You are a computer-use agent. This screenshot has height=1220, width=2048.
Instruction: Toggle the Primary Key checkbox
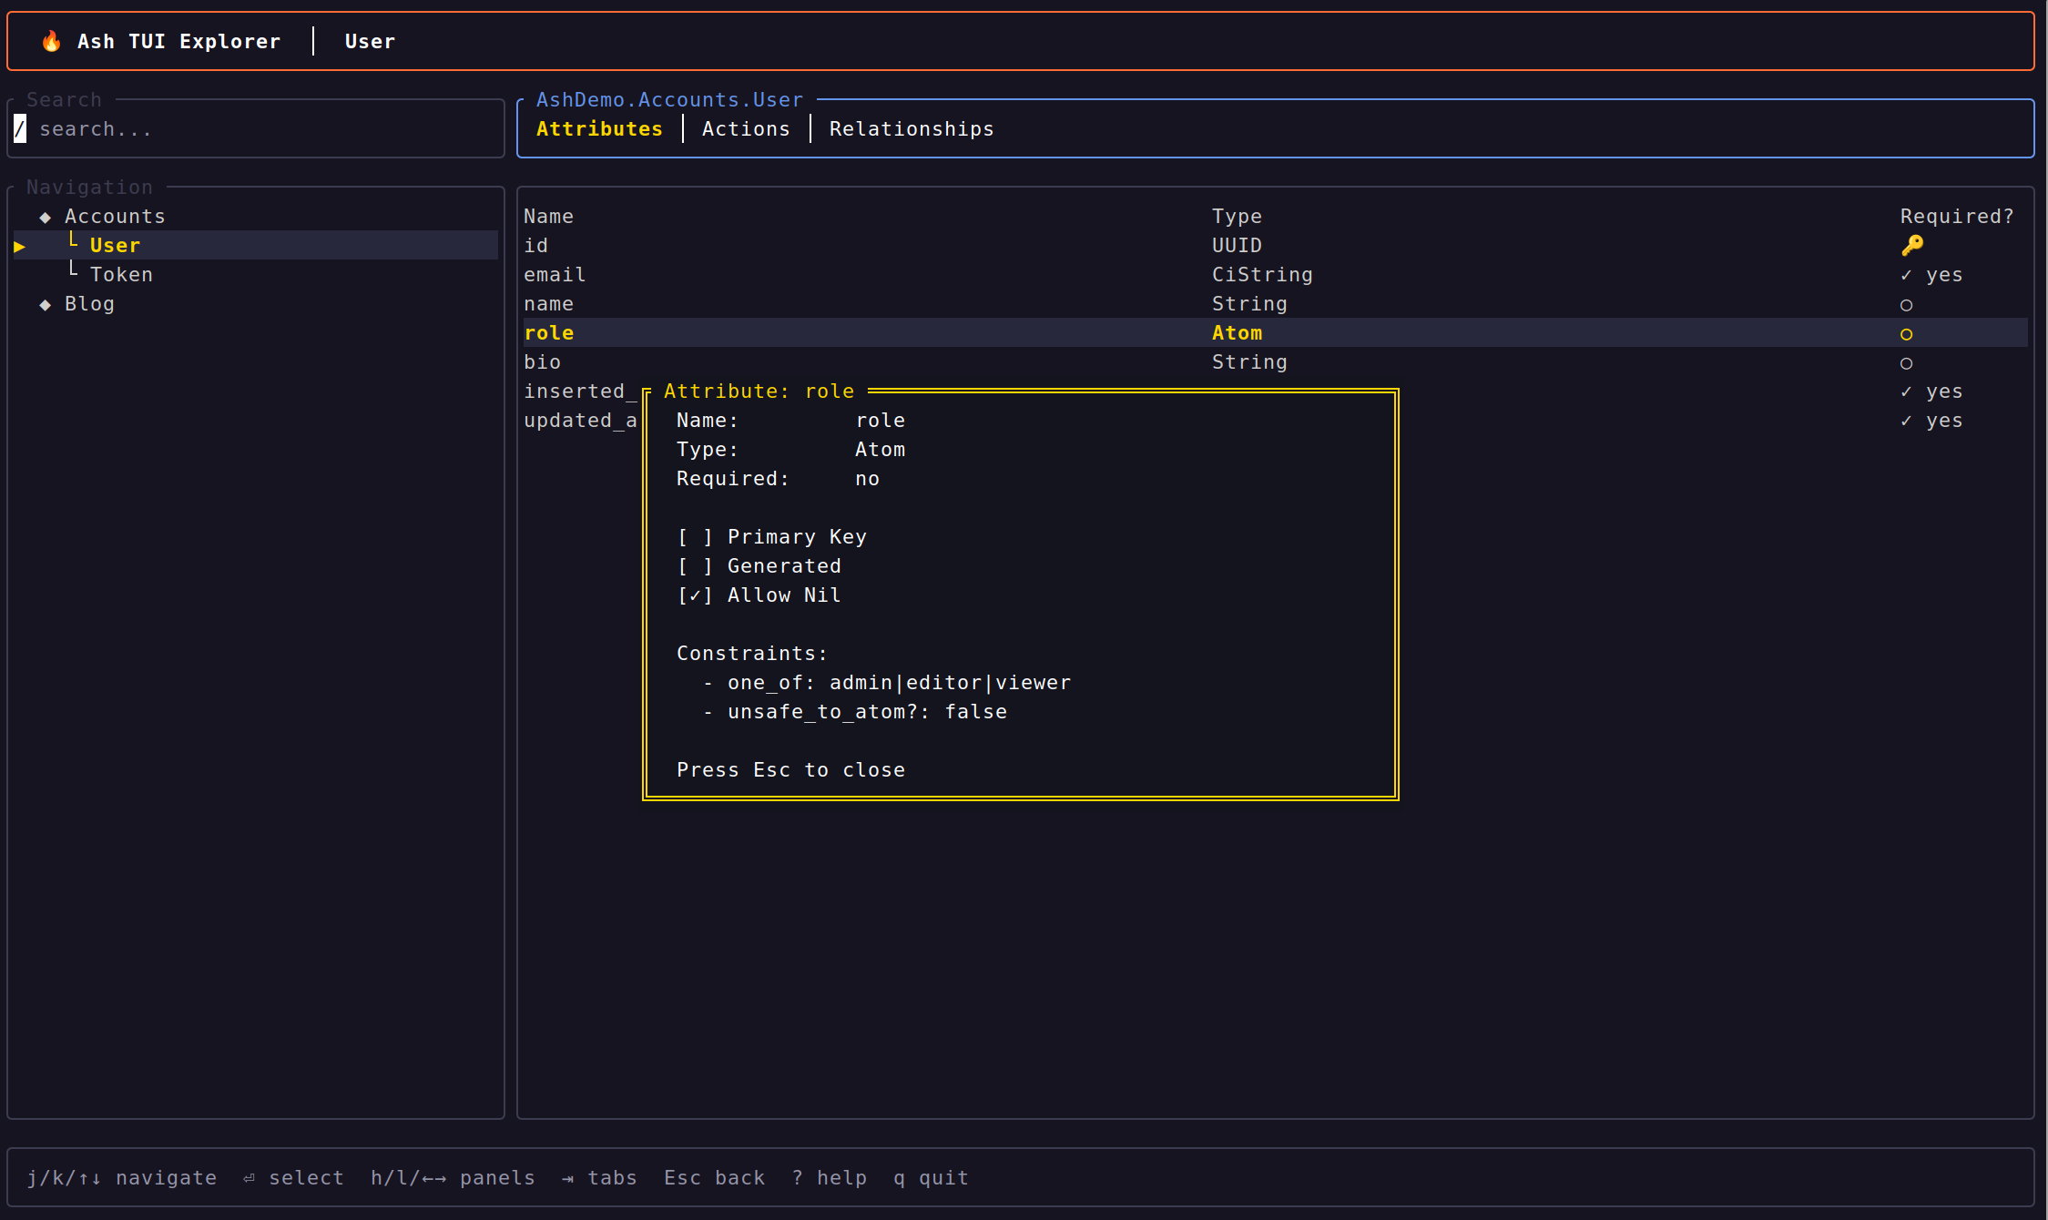(x=695, y=537)
